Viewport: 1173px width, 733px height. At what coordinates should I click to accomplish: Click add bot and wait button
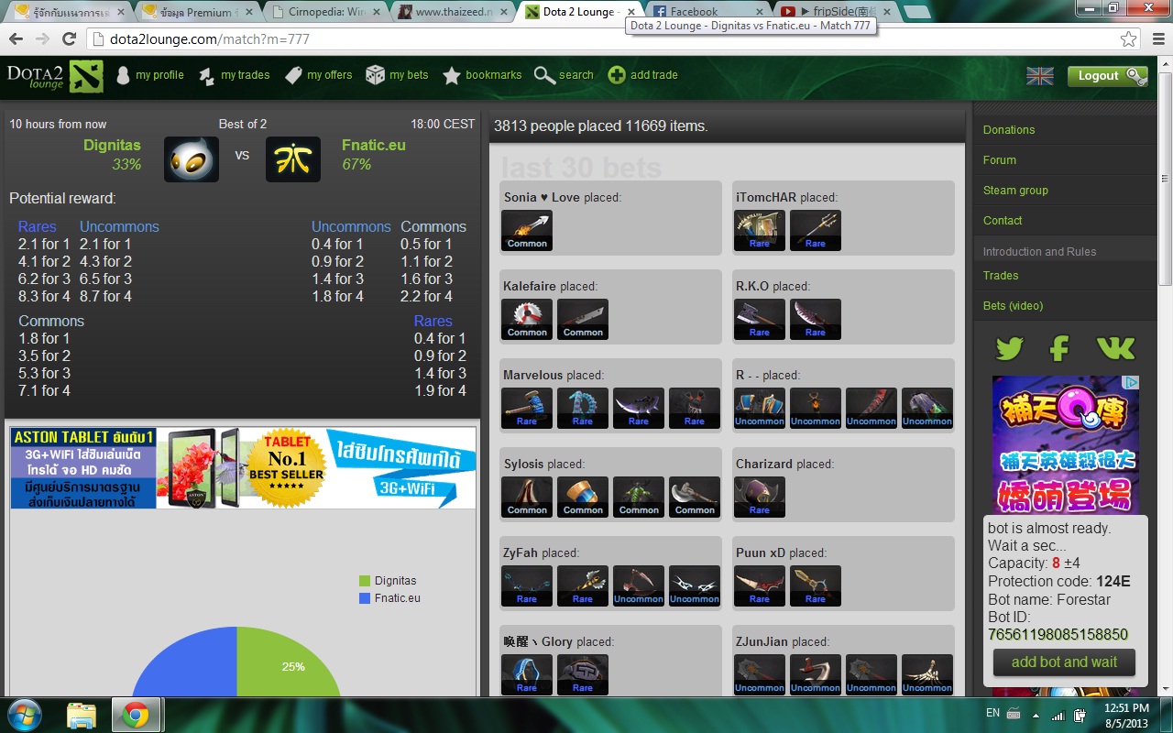1064,662
